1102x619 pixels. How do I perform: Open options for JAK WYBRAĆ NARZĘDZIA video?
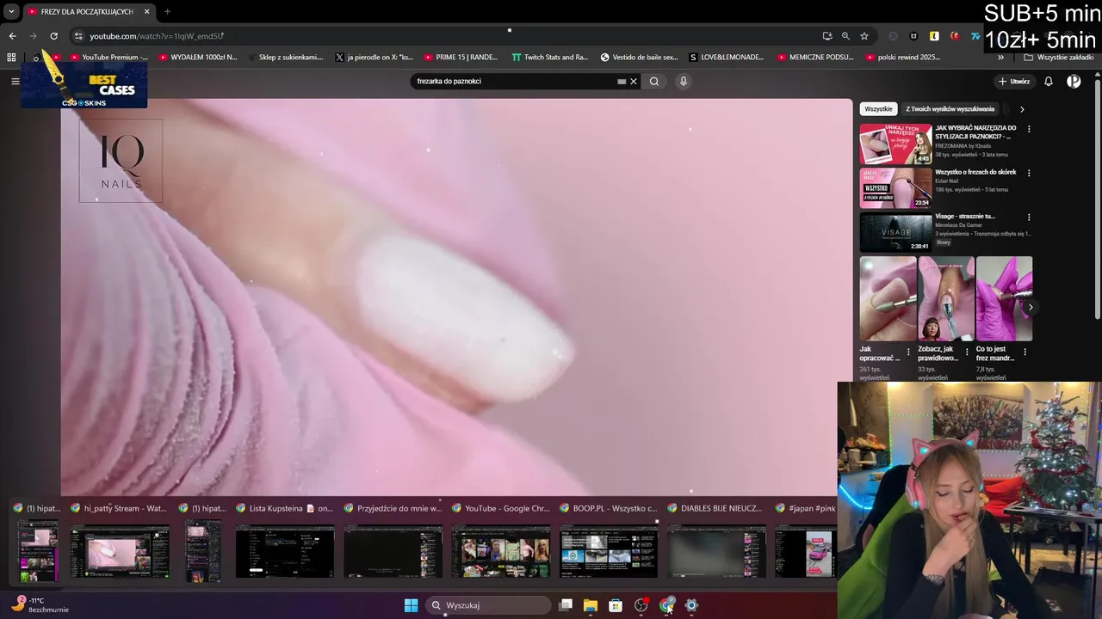coord(1029,129)
